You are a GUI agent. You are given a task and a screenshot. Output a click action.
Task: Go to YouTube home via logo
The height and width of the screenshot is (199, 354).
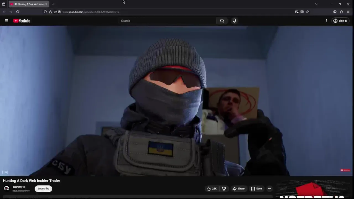[x=22, y=21]
